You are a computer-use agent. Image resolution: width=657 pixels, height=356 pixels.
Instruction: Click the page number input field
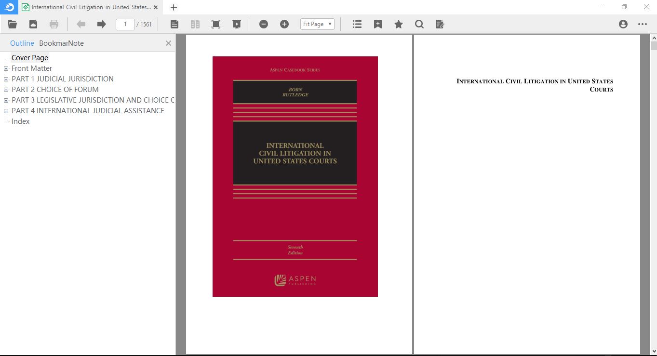(x=125, y=24)
